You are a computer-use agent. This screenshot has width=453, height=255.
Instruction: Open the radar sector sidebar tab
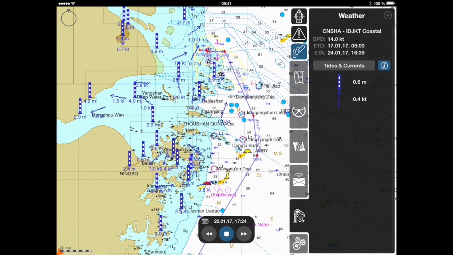pos(299,147)
